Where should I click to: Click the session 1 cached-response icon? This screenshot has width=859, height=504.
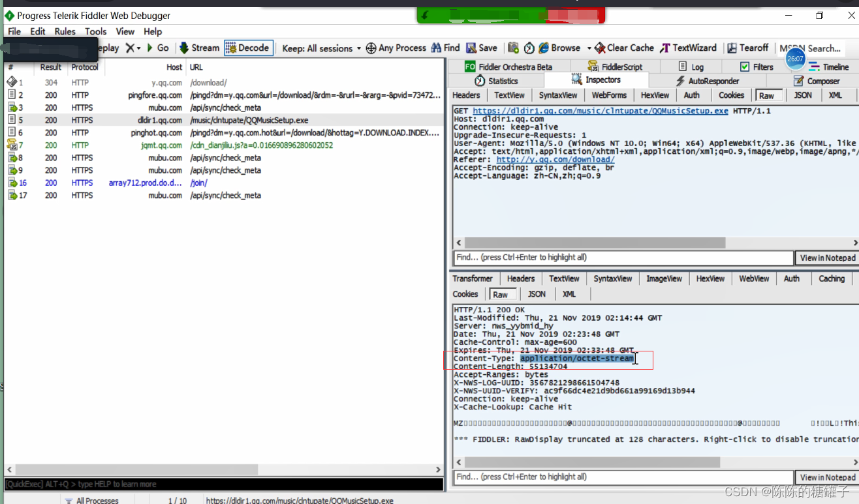click(11, 83)
